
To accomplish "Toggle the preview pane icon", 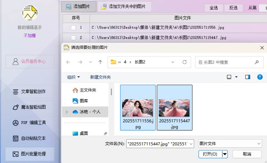I will coord(247,77).
